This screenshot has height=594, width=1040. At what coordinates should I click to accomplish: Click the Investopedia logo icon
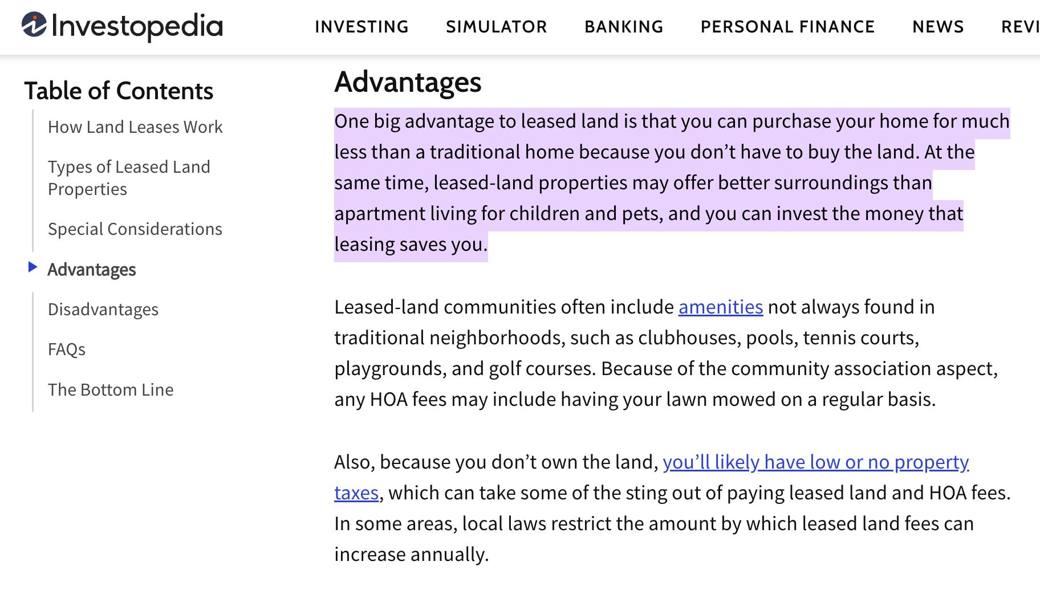[x=34, y=25]
